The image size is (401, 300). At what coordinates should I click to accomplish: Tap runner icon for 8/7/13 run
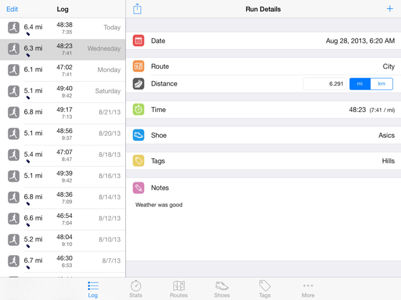(14, 261)
